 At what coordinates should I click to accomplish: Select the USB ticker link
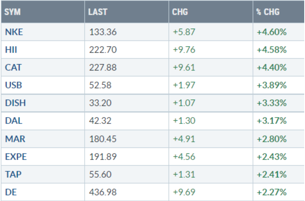click(x=13, y=86)
